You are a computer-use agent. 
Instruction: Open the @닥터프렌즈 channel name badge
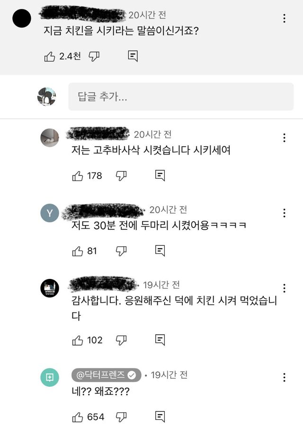[x=106, y=375]
